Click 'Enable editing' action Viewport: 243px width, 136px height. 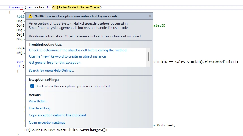pos(39,108)
